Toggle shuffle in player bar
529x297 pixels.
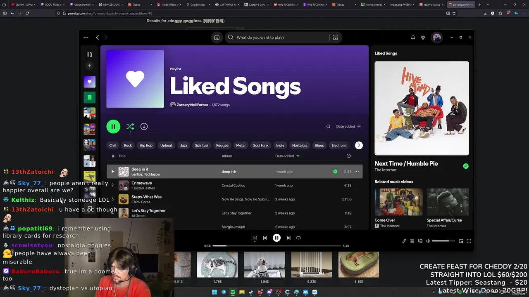[x=255, y=238]
